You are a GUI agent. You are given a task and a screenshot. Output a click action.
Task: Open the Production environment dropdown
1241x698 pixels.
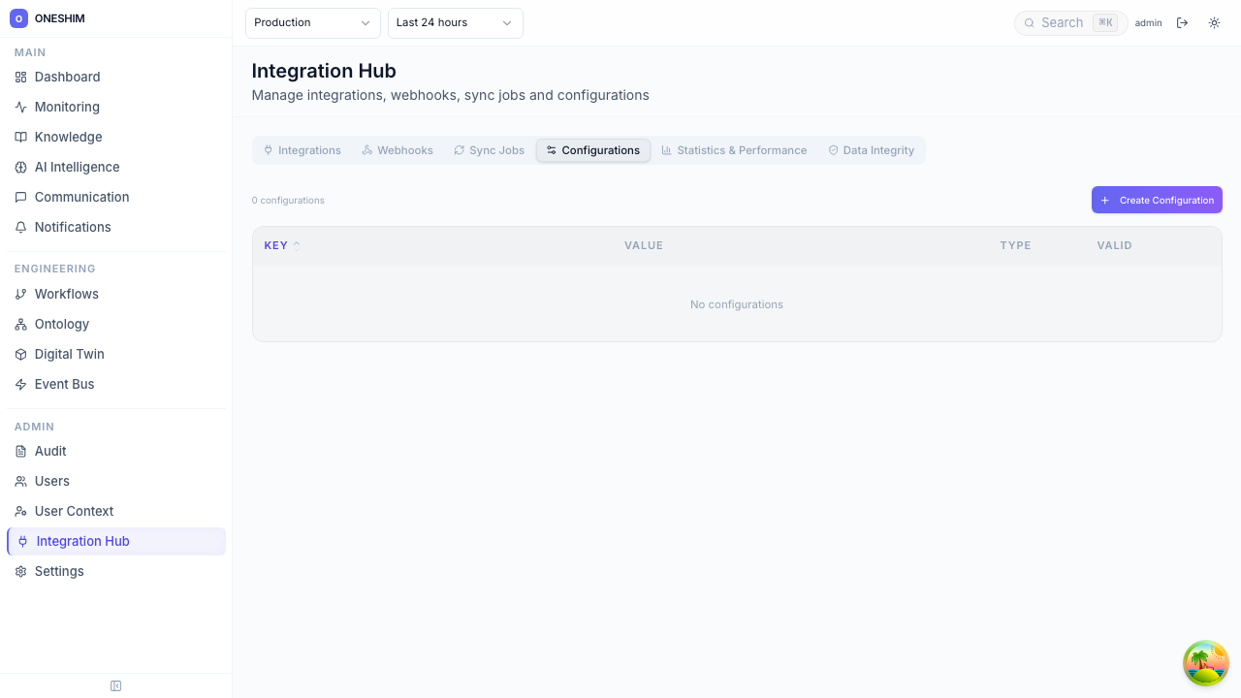point(312,22)
